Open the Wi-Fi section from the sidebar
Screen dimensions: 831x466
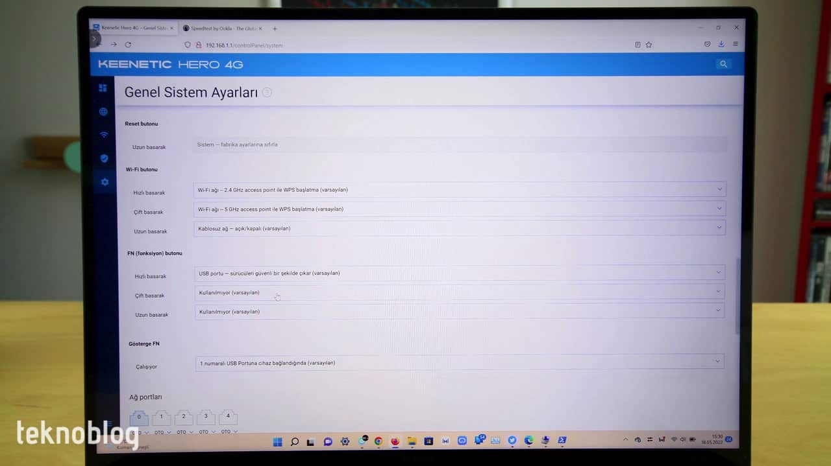click(x=104, y=135)
